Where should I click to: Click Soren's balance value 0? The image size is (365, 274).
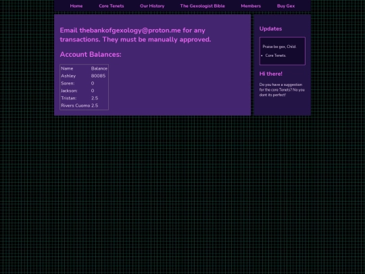pos(93,83)
